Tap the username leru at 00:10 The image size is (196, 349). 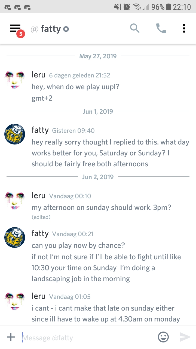(38, 195)
